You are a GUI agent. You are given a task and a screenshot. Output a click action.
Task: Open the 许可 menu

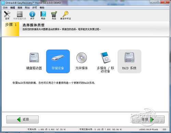click(x=35, y=8)
